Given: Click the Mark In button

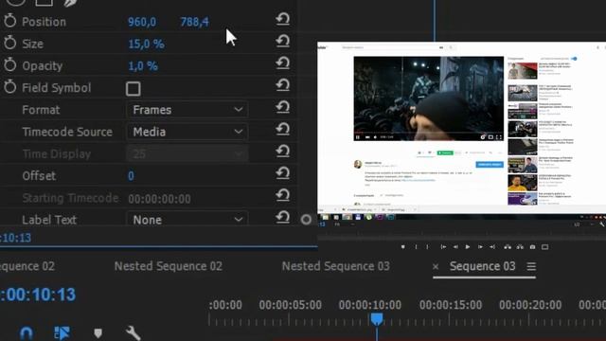Looking at the screenshot, I should point(416,246).
